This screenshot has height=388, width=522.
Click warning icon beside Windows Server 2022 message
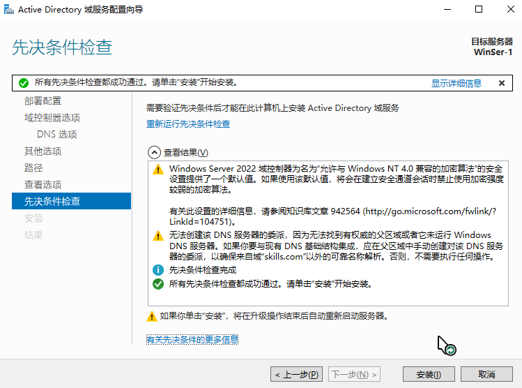pos(158,170)
